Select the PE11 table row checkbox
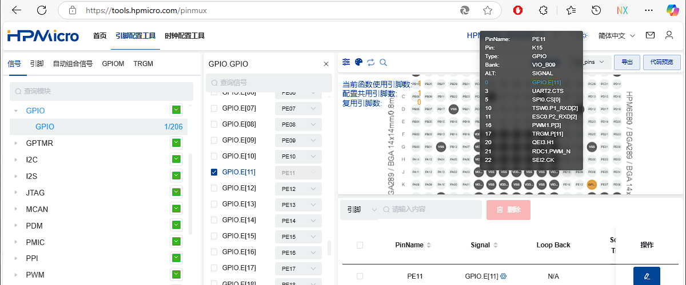 pos(360,276)
